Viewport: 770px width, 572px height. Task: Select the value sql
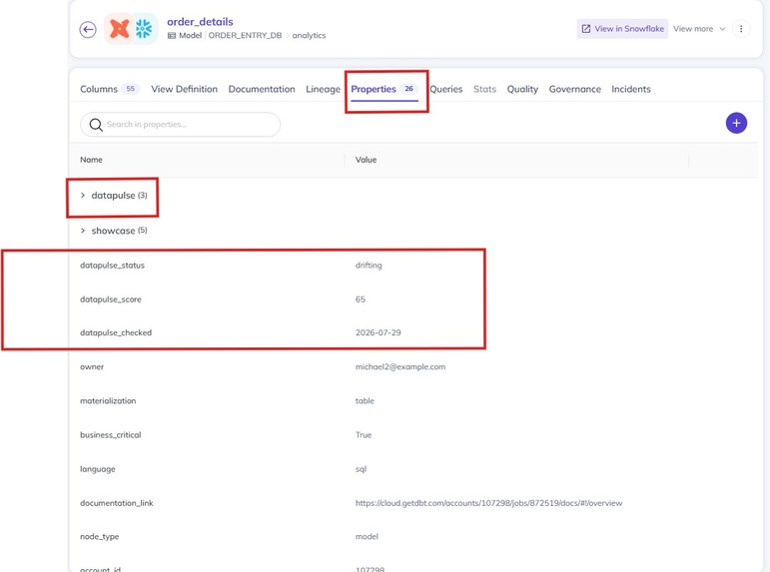click(361, 469)
